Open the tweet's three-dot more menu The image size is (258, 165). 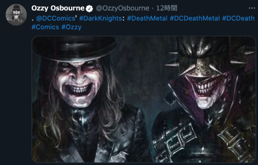(x=252, y=8)
